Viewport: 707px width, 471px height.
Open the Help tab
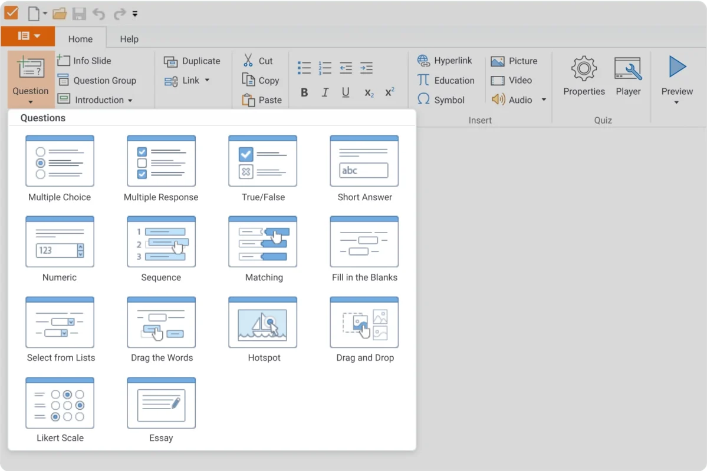coord(129,39)
